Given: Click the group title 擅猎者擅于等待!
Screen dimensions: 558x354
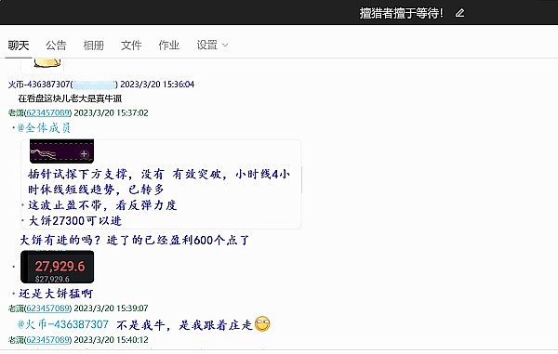Looking at the screenshot, I should coord(401,13).
